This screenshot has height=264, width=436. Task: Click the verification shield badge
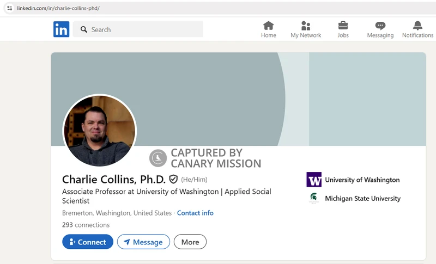pyautogui.click(x=173, y=179)
